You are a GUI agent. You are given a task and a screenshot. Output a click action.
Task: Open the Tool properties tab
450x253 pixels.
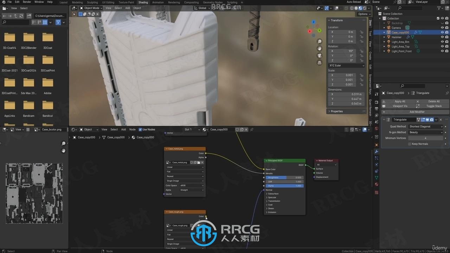(377, 93)
